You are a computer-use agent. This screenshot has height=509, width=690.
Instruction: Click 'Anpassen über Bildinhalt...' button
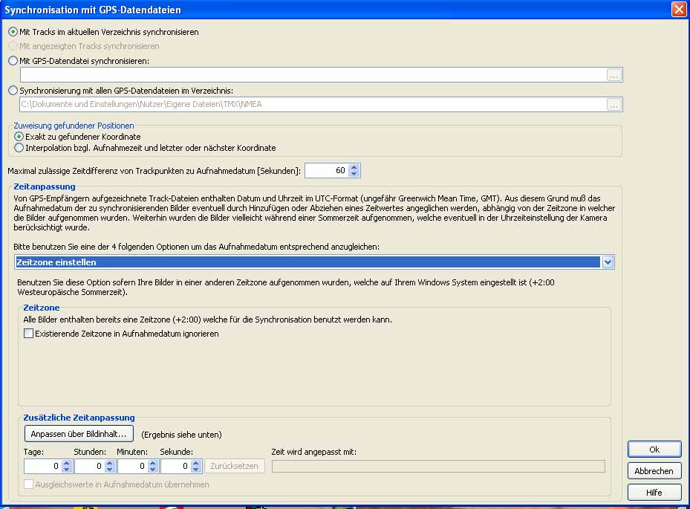pyautogui.click(x=79, y=434)
